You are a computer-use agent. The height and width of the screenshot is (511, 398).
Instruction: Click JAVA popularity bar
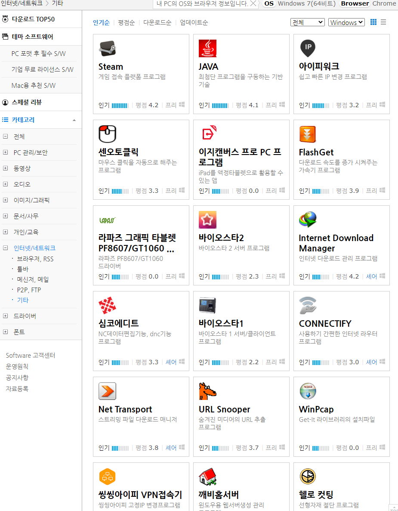pyautogui.click(x=220, y=105)
